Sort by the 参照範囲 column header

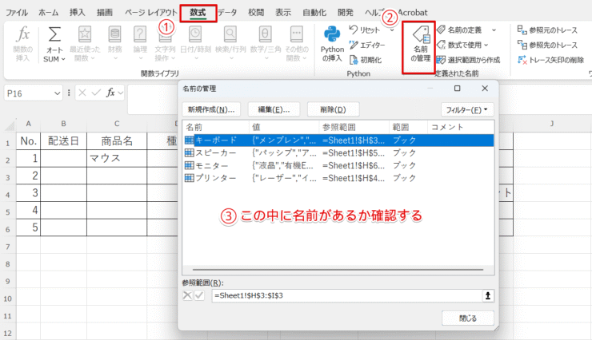(354, 127)
